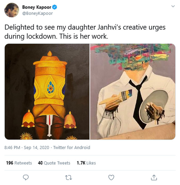Click the blue verified badge
Screen dimensions: 180x185
55,7
